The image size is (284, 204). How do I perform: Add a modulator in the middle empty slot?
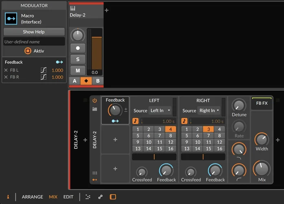115,140
